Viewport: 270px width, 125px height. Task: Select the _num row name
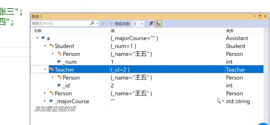(x=70, y=62)
